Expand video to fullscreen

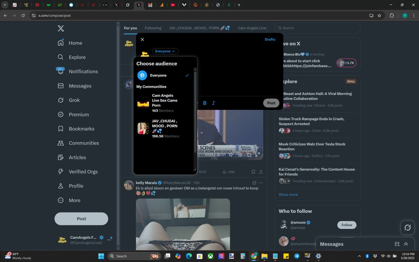pos(258,154)
